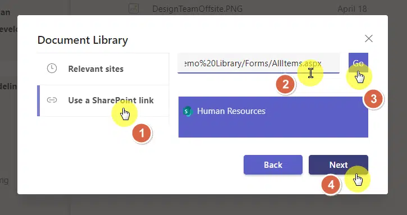Click the Back button
407x215 pixels.
tap(273, 165)
